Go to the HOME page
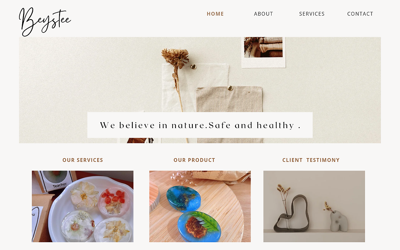400x250 pixels. click(215, 14)
